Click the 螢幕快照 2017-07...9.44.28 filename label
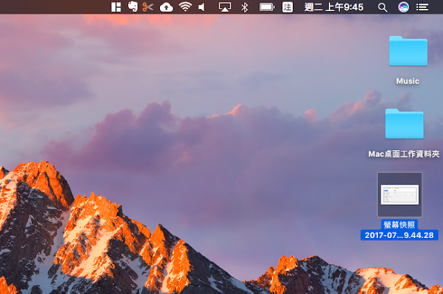Screen dimensions: 443x294 click(399, 230)
